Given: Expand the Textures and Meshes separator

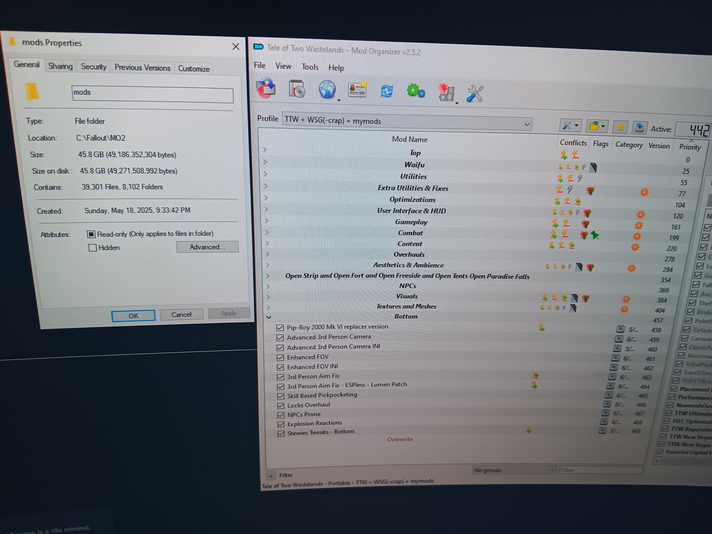Looking at the screenshot, I should click(x=268, y=307).
